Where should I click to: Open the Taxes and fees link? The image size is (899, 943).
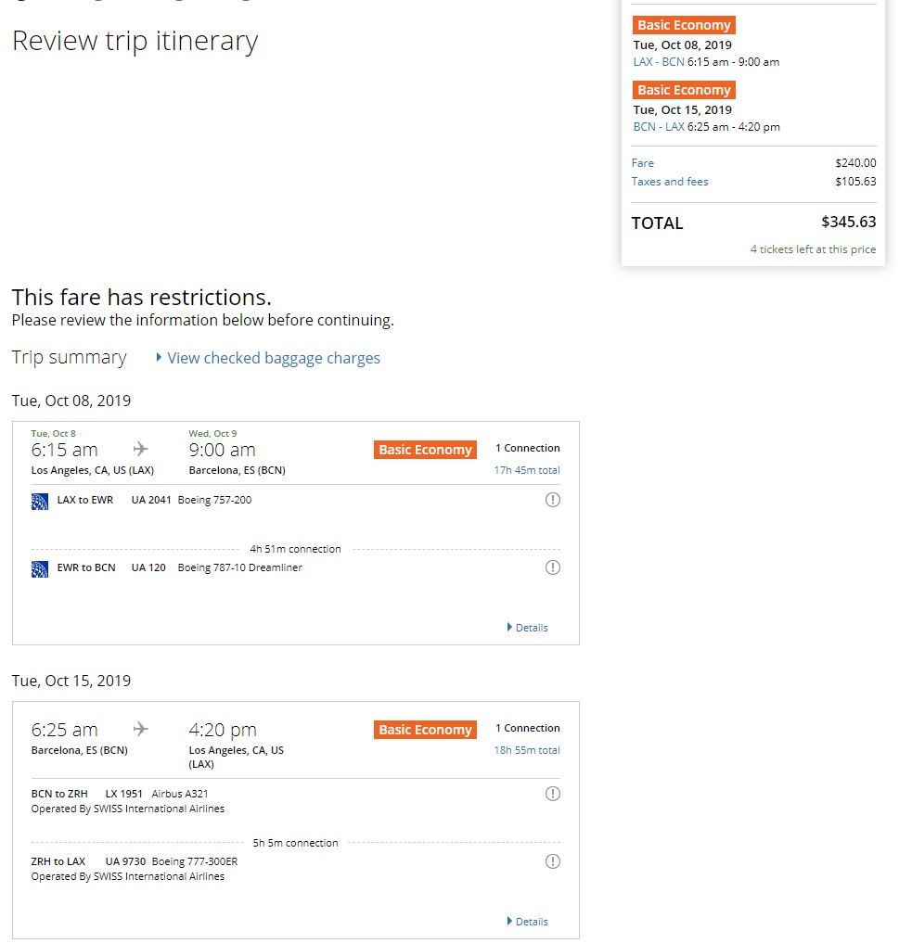670,182
